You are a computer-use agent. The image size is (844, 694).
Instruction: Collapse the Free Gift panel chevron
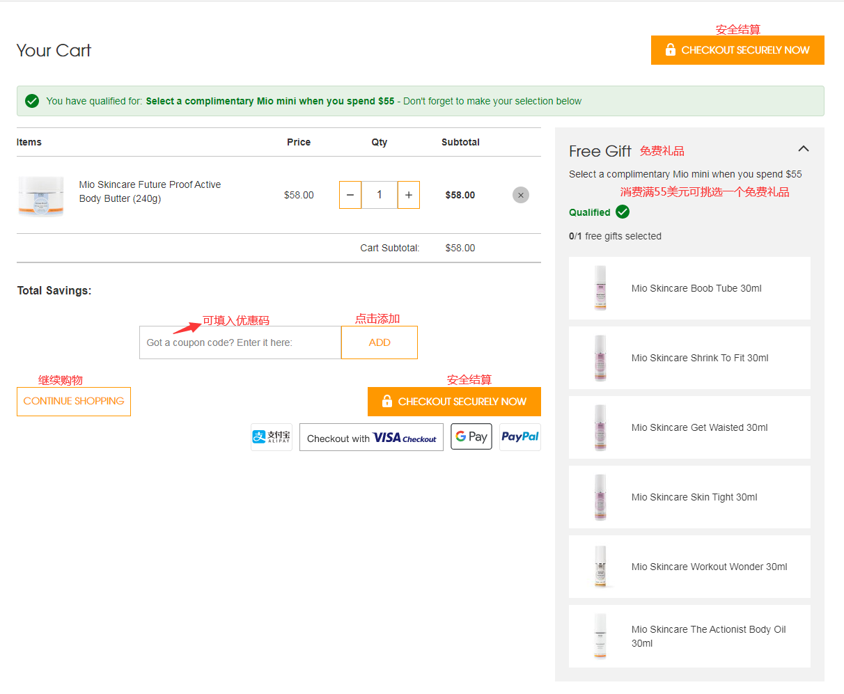803,149
